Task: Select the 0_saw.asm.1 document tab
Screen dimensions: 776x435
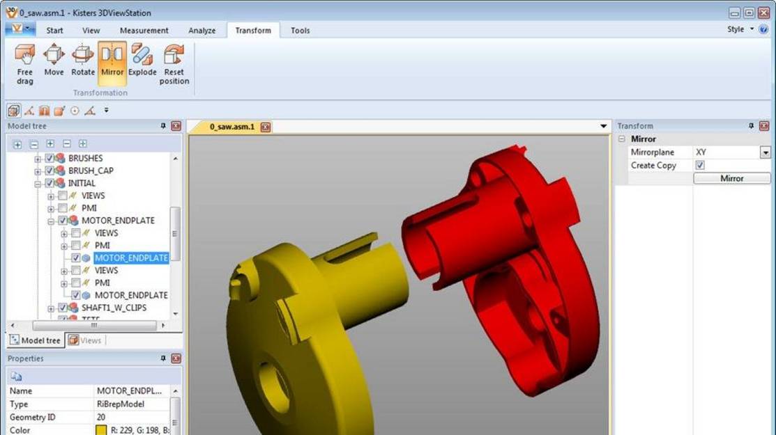Action: click(x=231, y=127)
